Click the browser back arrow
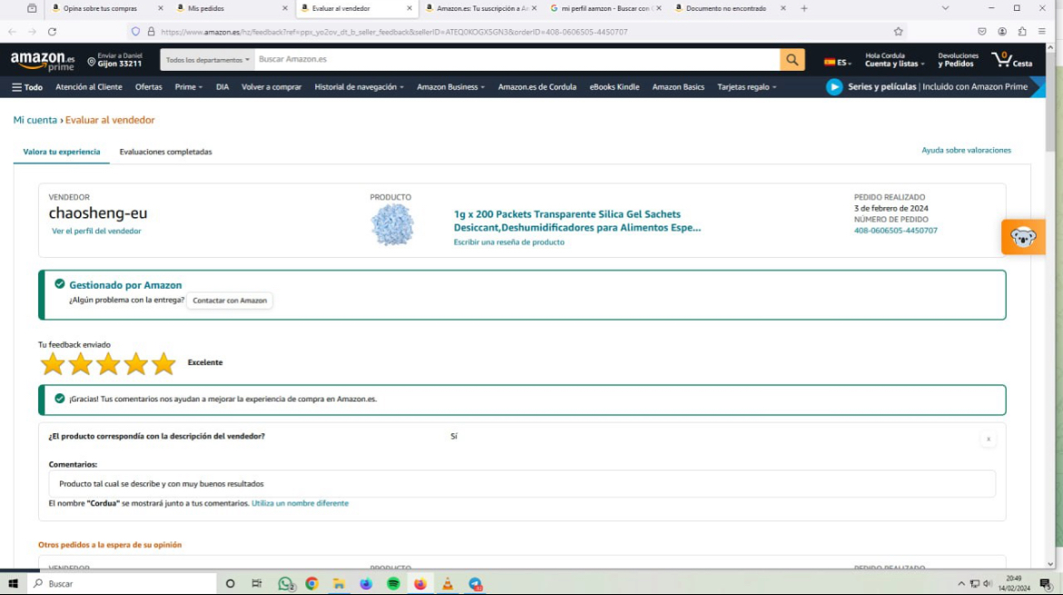The image size is (1063, 595). coord(12,32)
